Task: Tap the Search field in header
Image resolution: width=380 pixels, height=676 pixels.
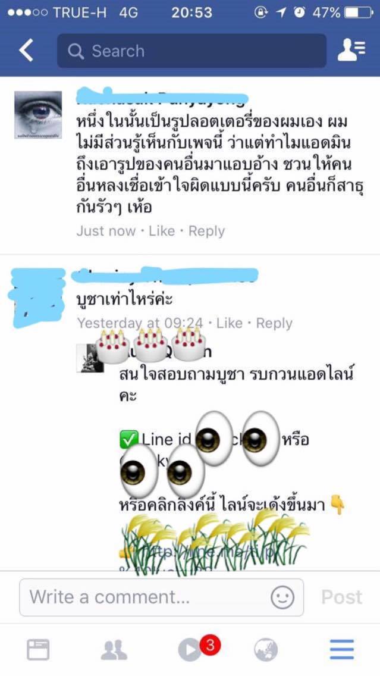Action: (191, 51)
